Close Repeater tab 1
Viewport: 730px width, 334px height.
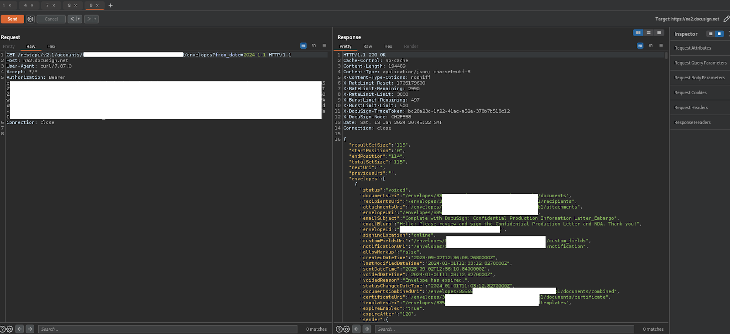[10, 5]
